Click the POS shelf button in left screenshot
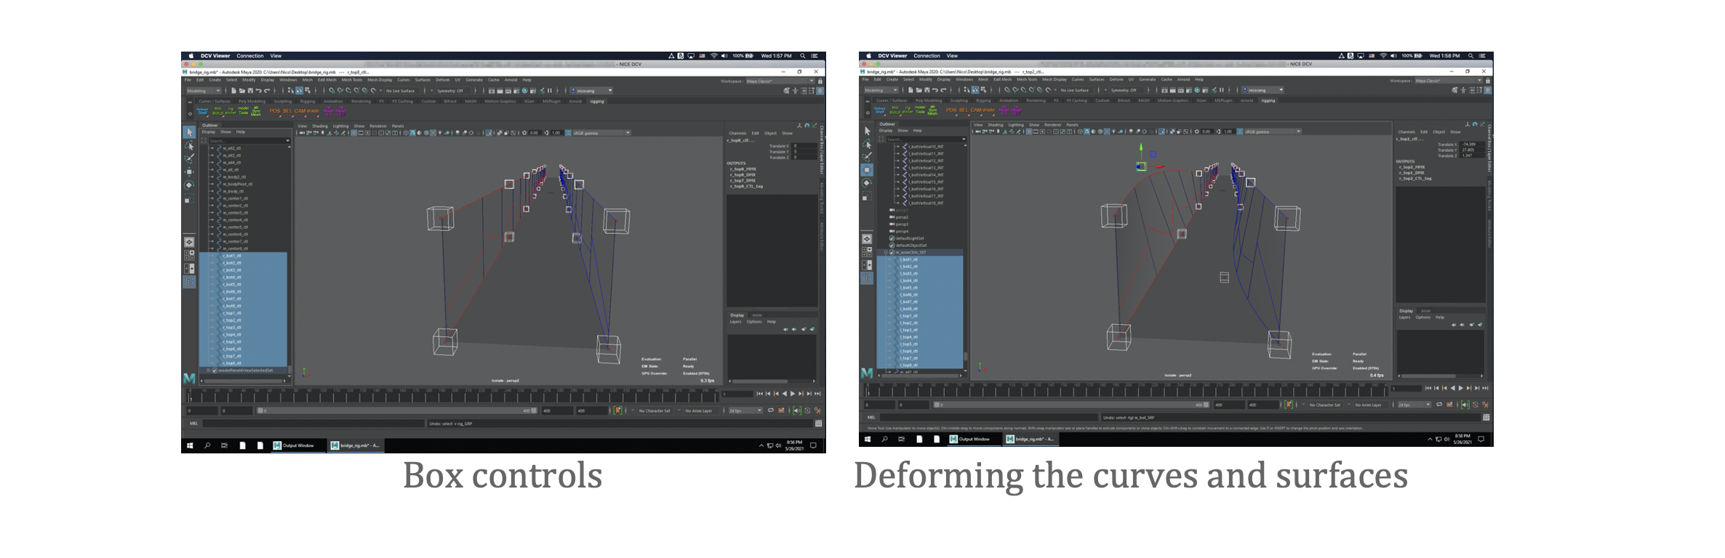This screenshot has height=558, width=1725. [275, 111]
